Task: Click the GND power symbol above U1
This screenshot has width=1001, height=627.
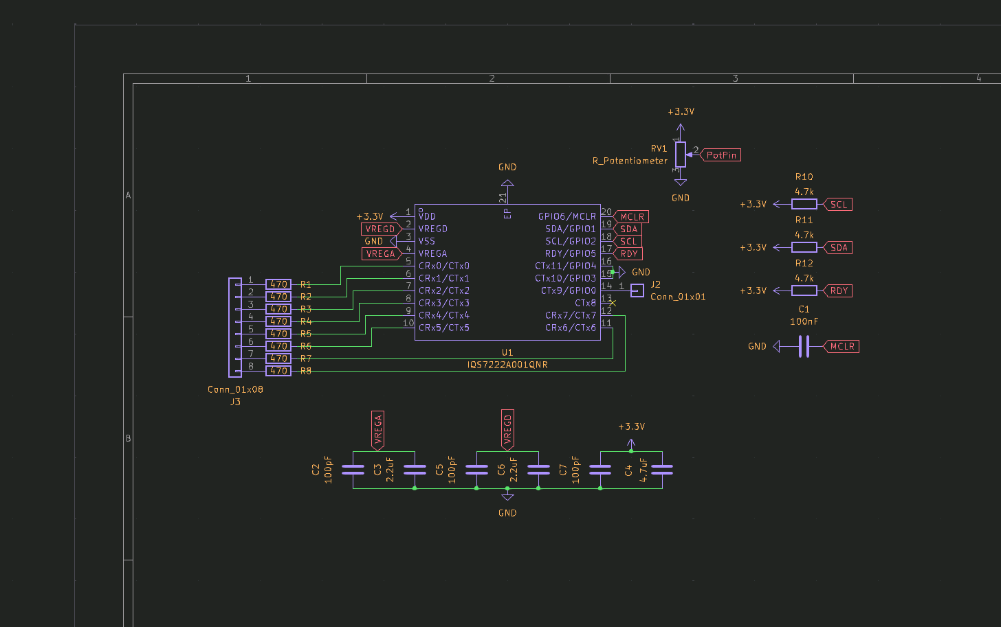Action: 507,184
